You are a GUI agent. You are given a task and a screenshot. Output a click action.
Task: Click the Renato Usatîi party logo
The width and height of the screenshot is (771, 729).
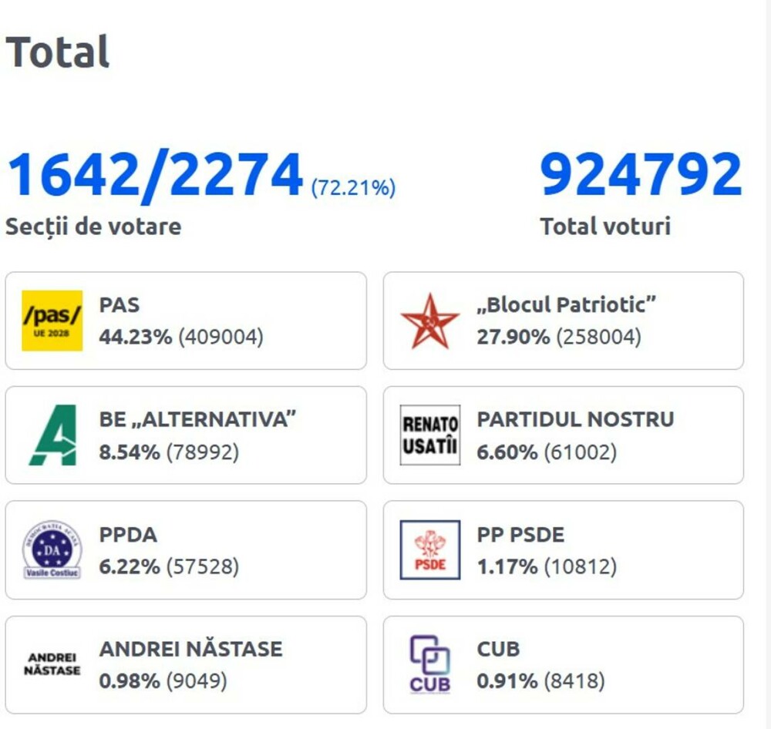[x=429, y=435]
